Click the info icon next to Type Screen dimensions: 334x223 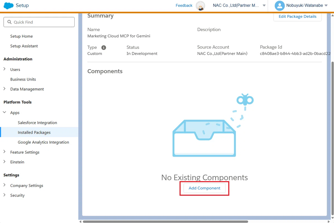click(x=104, y=47)
